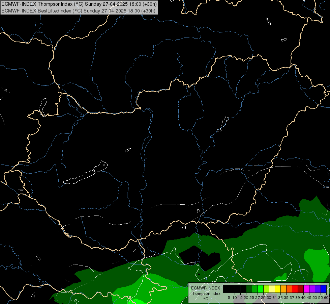The image size is (330, 304).
Task: Click the legend scale value 45
Action: point(309,298)
